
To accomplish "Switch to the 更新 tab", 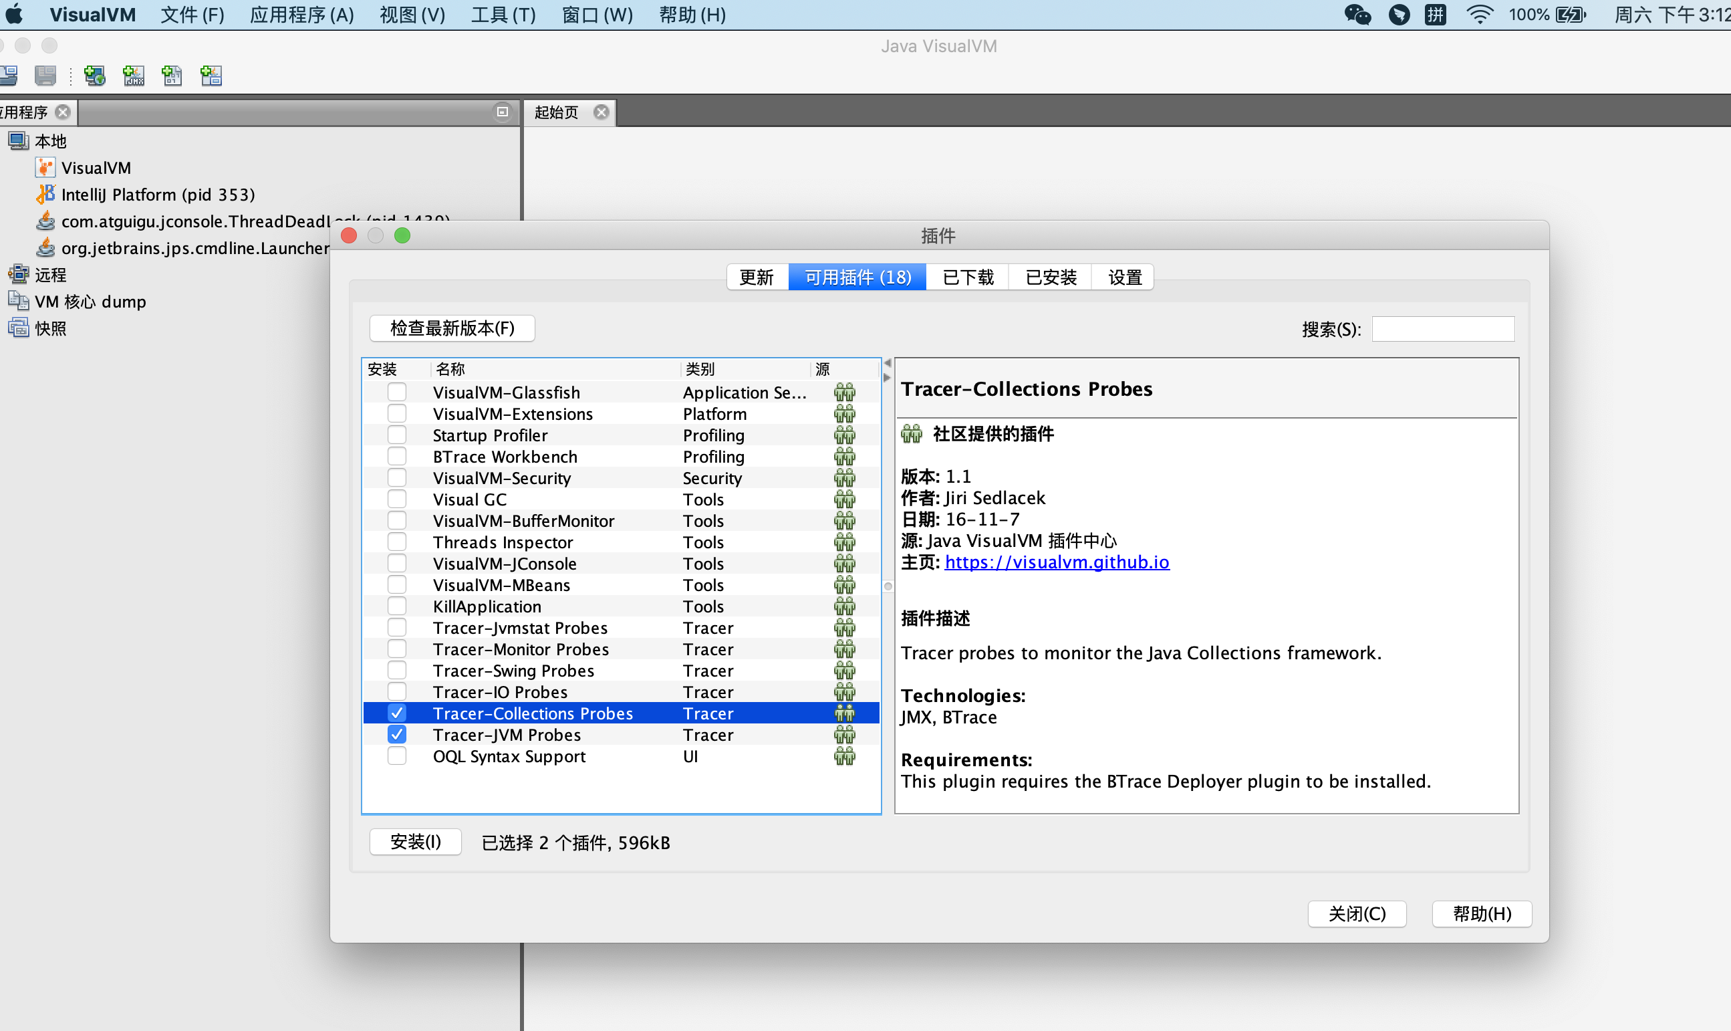I will 757,277.
